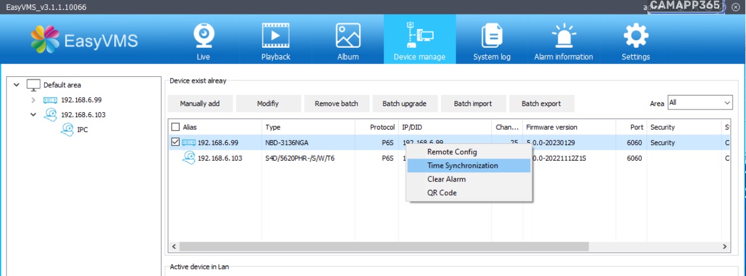Click the NVR icon in 192.168.6.99 table row
Viewport: 746px width, 276px height.
pos(188,142)
